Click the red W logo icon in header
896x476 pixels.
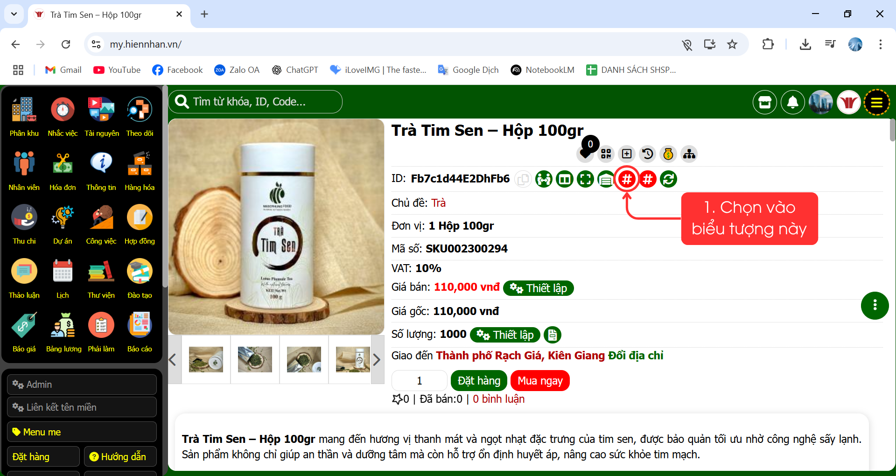click(x=849, y=102)
